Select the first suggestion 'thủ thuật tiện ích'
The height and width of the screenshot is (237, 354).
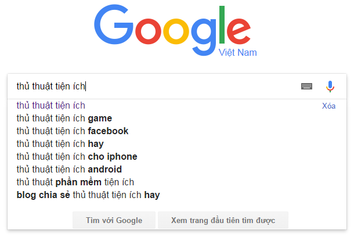coord(51,106)
